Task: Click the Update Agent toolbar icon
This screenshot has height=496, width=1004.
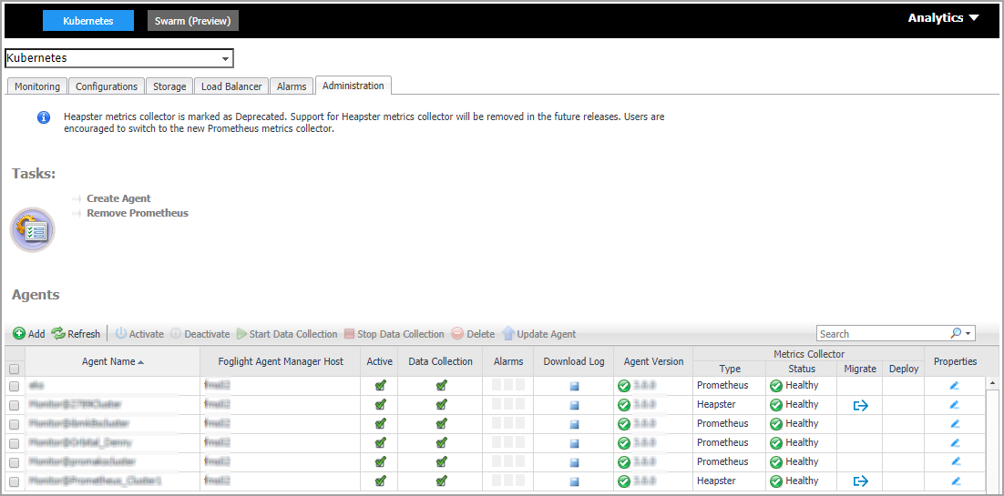Action: (x=508, y=334)
